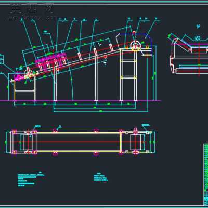
Task: Select the tail pulley in the elevation view
Action: tap(28, 74)
